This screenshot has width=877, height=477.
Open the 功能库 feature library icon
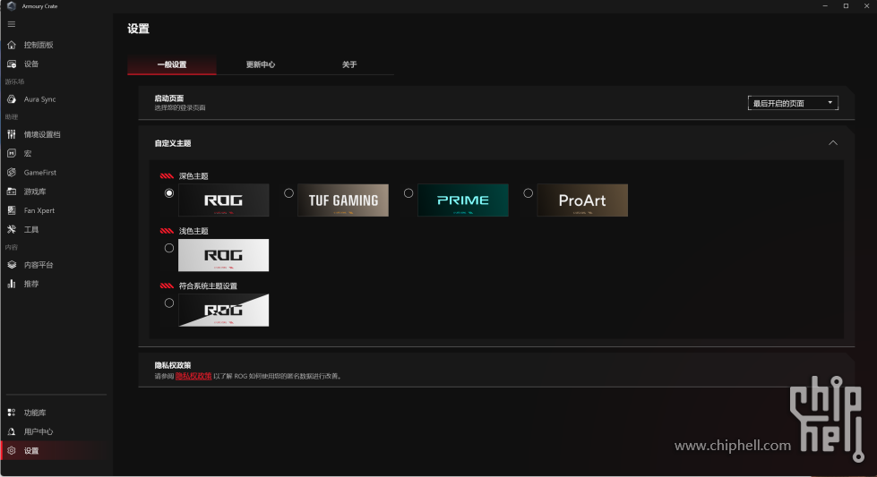click(x=11, y=413)
